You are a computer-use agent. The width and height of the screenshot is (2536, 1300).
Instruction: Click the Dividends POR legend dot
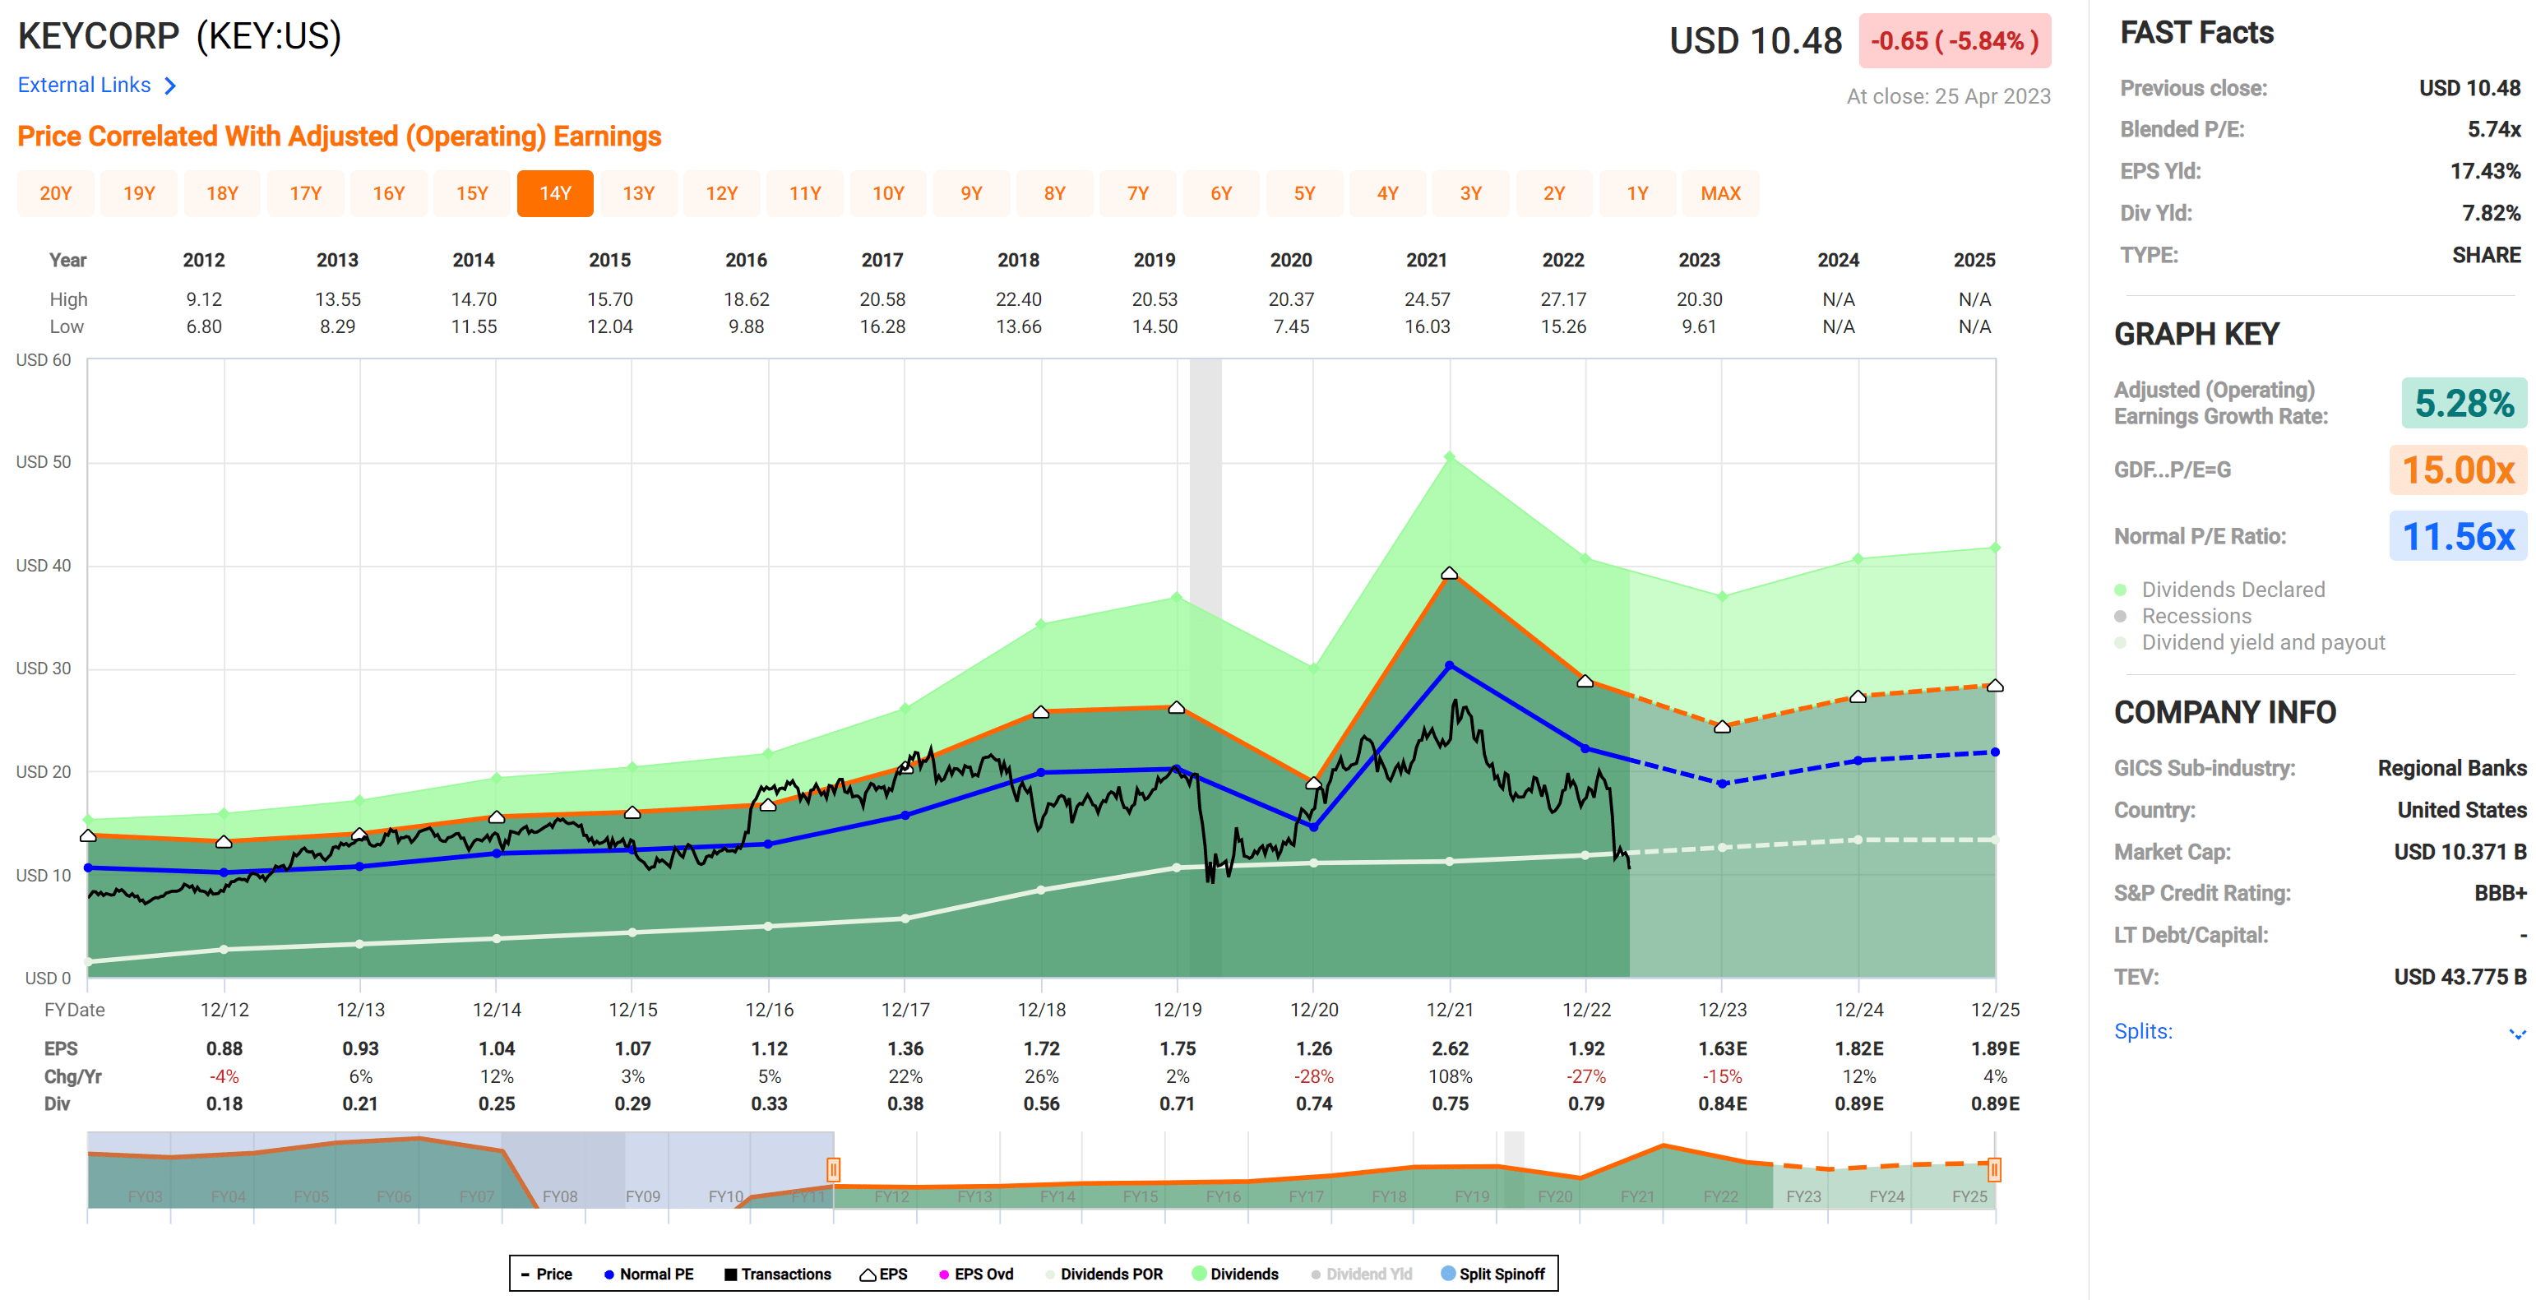[1049, 1275]
